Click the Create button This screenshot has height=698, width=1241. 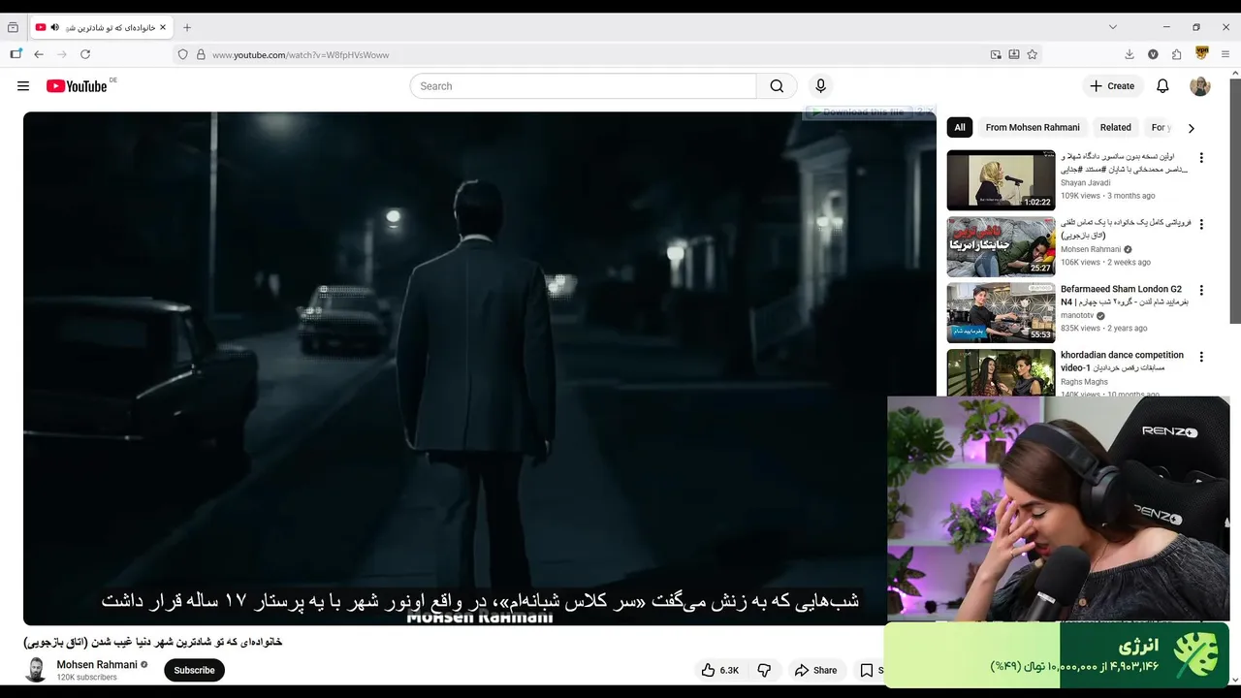1112,86
